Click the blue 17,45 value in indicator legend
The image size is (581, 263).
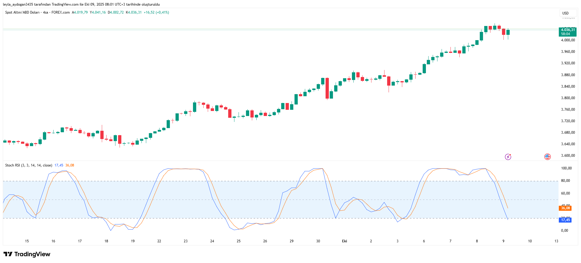(59, 165)
